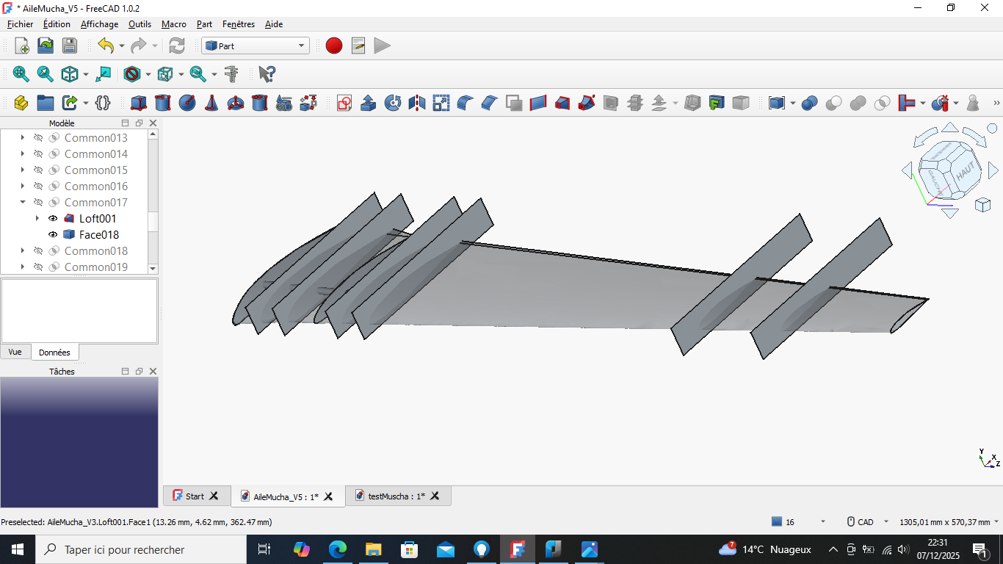
Task: Select the Vue tab in the property panel
Action: tap(15, 352)
